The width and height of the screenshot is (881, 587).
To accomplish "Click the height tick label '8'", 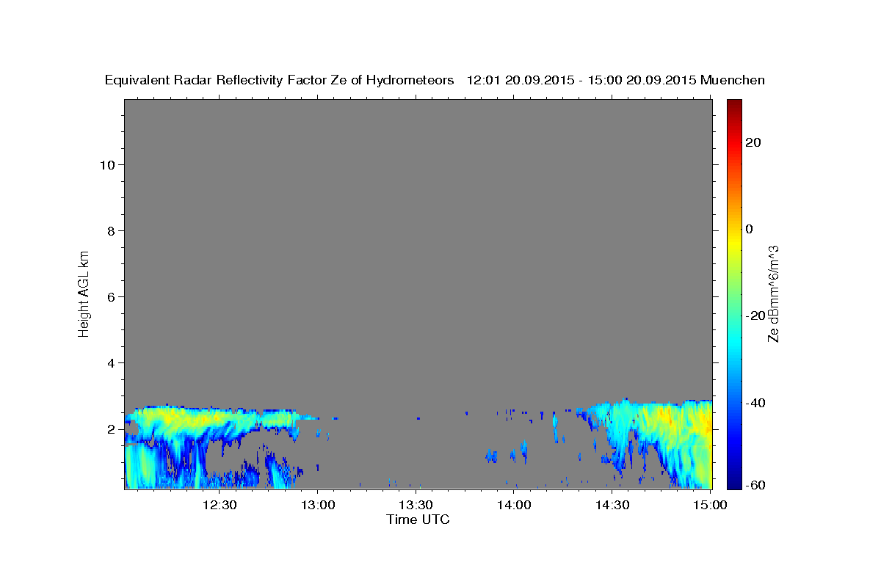I will pyautogui.click(x=111, y=230).
